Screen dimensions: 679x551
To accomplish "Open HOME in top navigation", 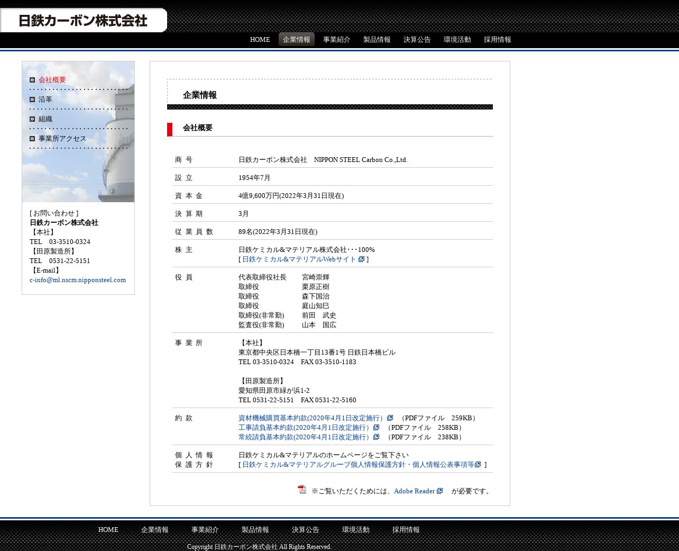I will click(x=260, y=40).
